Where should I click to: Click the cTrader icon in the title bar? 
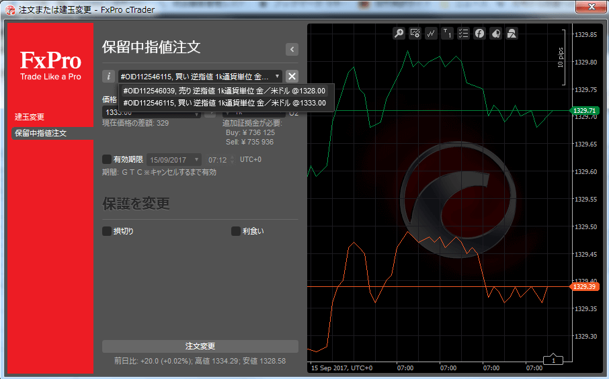(x=10, y=9)
